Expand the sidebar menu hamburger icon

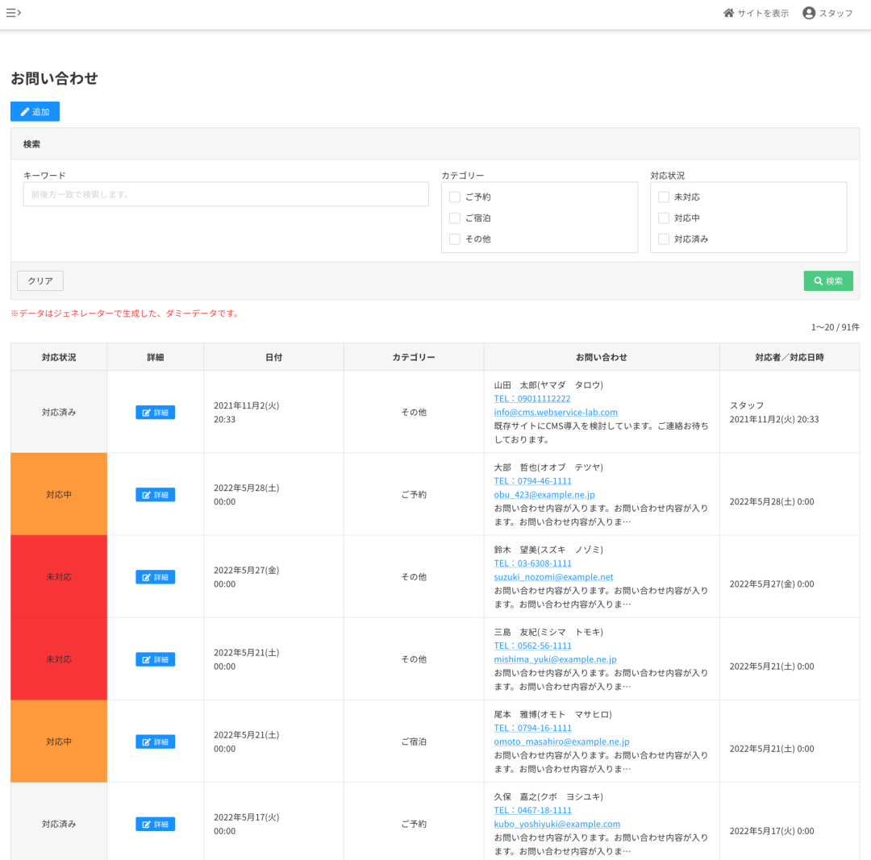point(14,13)
